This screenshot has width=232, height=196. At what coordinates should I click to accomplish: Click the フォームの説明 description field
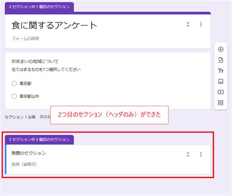[x=25, y=39]
